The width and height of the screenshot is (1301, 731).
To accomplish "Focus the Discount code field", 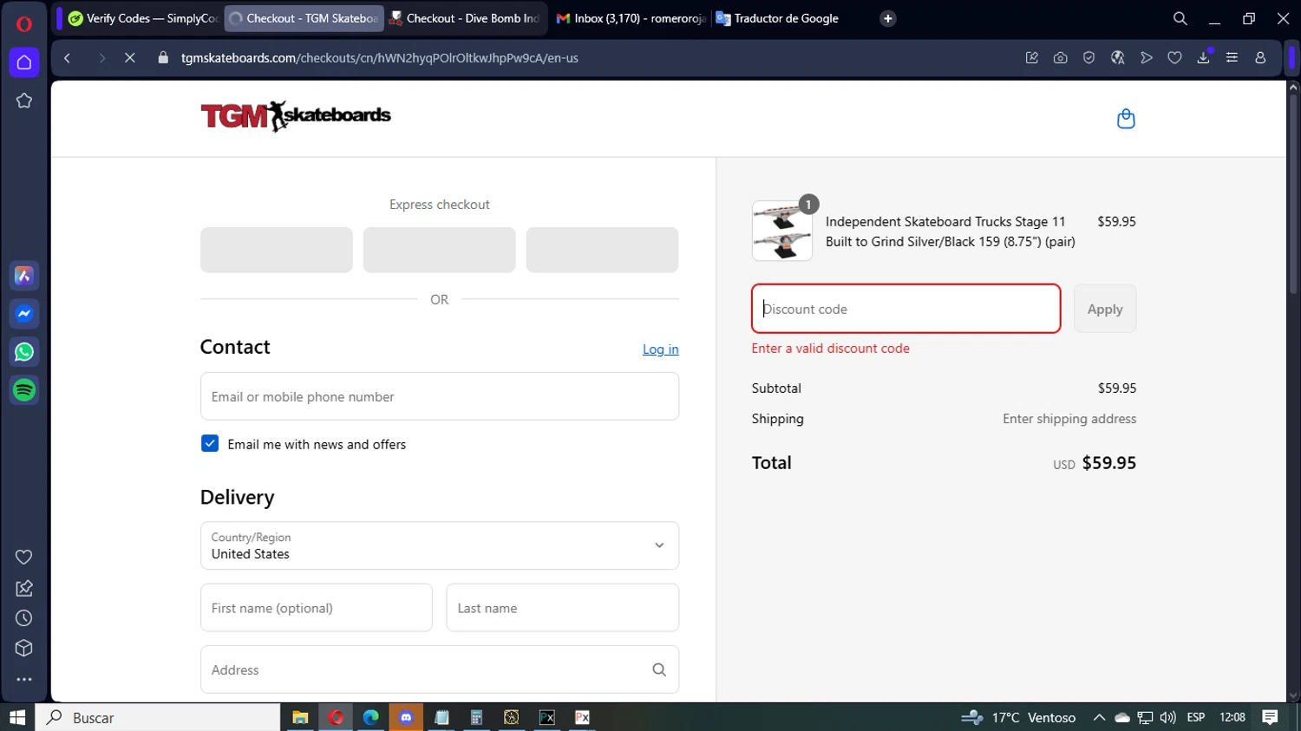I will pos(906,309).
